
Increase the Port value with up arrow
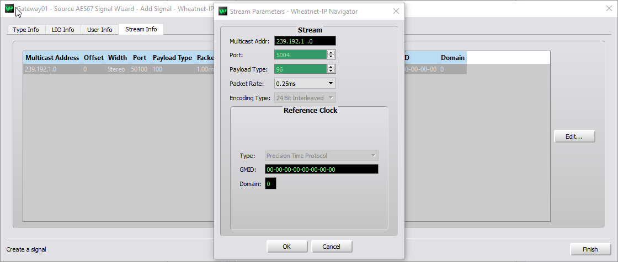click(331, 52)
